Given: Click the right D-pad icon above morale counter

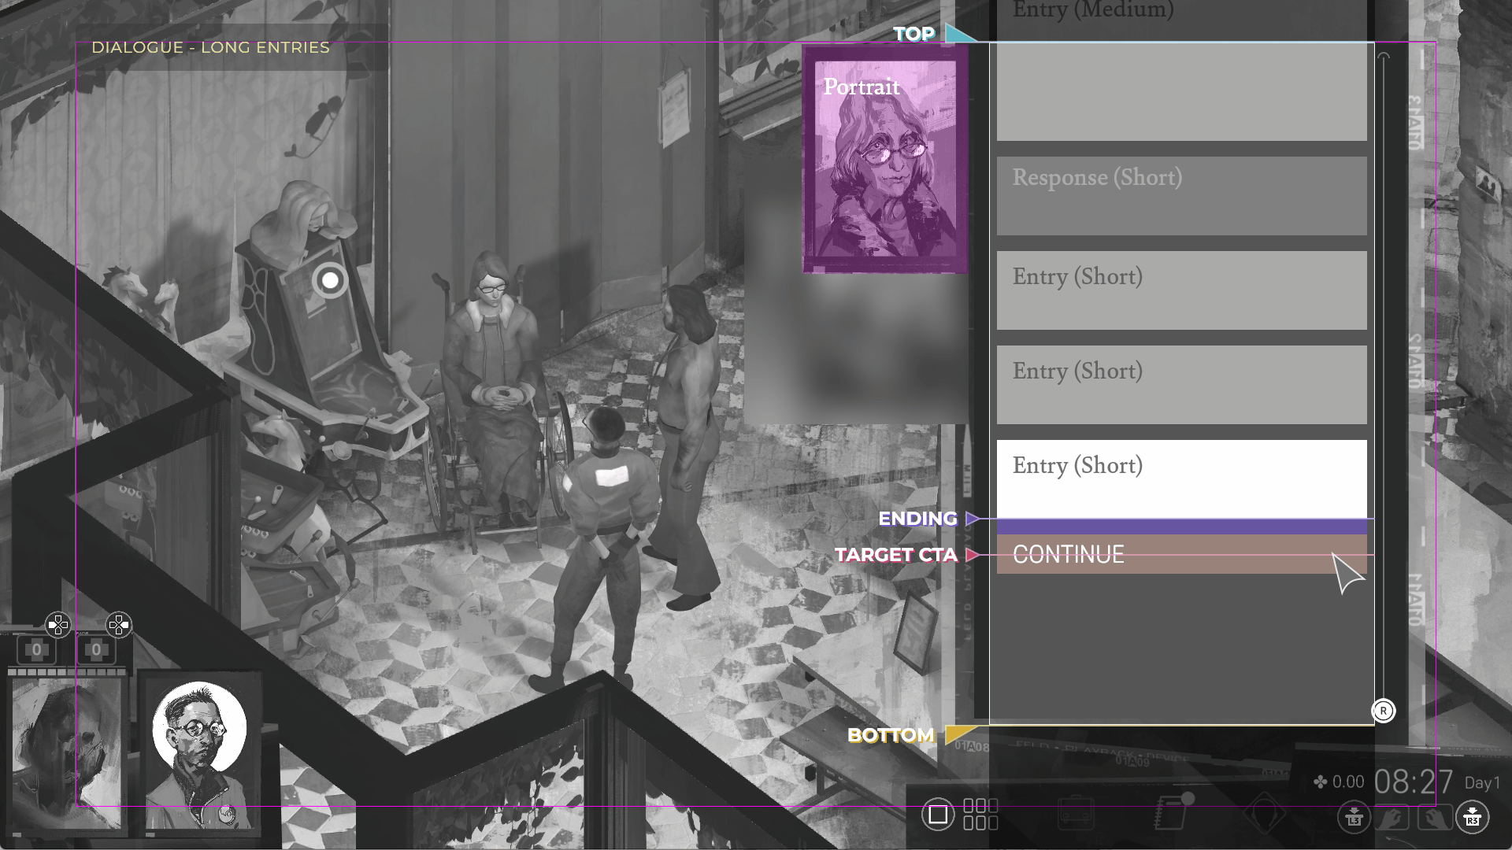Looking at the screenshot, I should pos(118,625).
